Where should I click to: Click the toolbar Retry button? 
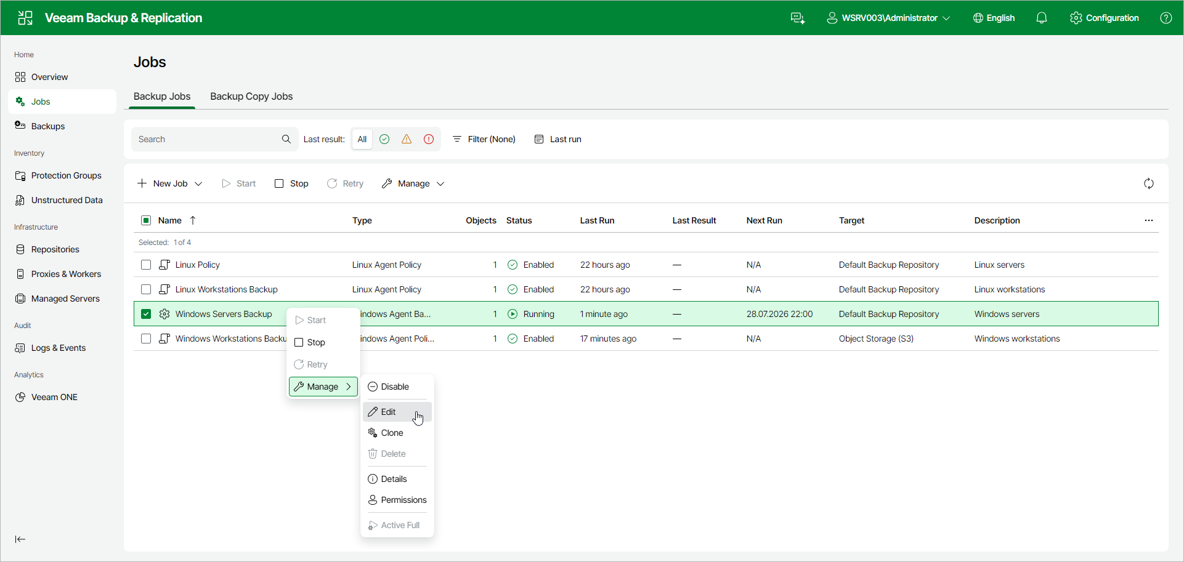coord(345,183)
